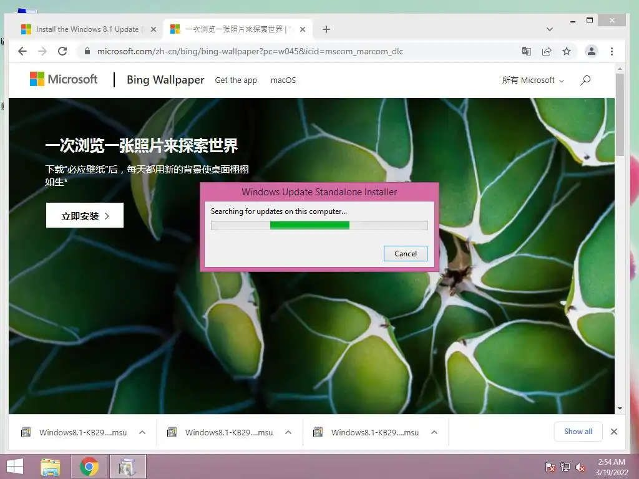Click the network tray icon

tap(565, 467)
